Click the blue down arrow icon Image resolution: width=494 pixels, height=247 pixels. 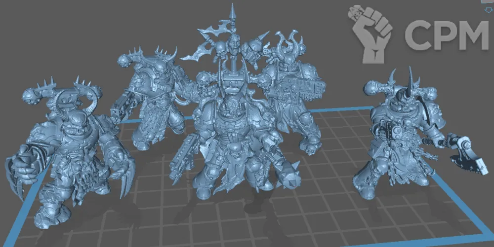pos(490,10)
